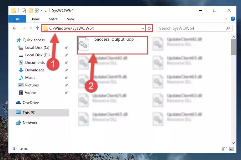
Task: Select This PC in the navigation pane
Action: tap(39, 113)
